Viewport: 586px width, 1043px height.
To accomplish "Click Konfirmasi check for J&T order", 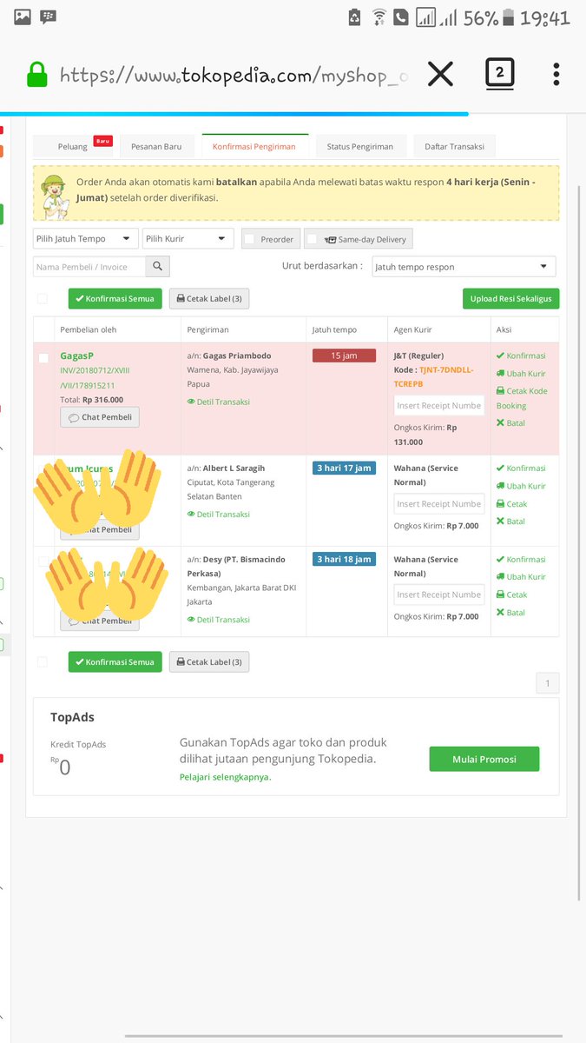I will pos(521,356).
